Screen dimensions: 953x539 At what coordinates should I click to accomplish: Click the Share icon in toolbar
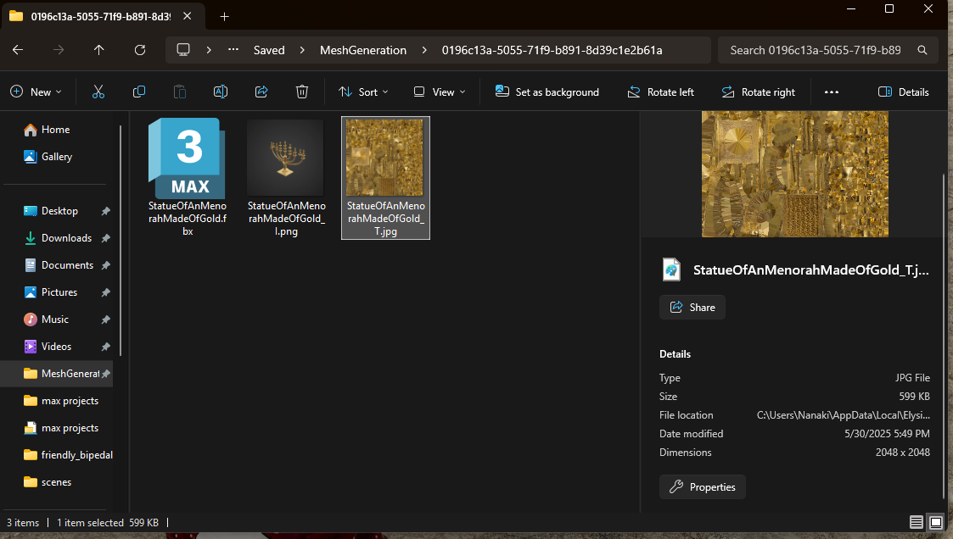[x=261, y=92]
